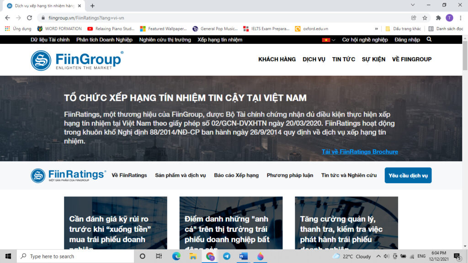The height and width of the screenshot is (263, 468).
Task: Open the Ứng dụng apps bookmark
Action: coord(18,29)
